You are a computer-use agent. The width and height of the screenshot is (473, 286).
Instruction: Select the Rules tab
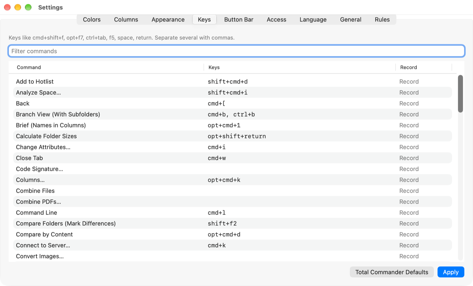pyautogui.click(x=382, y=20)
